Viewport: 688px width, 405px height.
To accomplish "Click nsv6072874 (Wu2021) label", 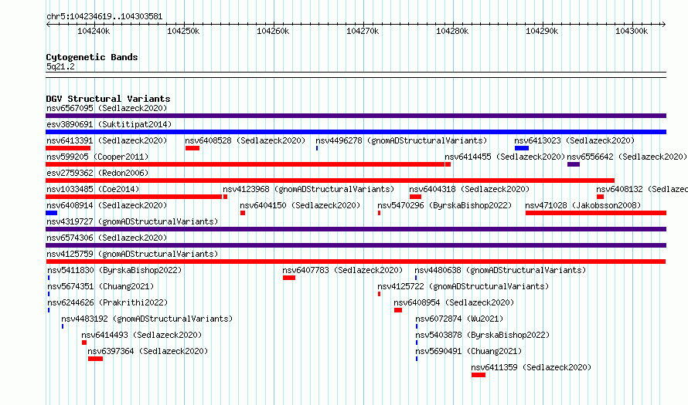I will (x=459, y=319).
